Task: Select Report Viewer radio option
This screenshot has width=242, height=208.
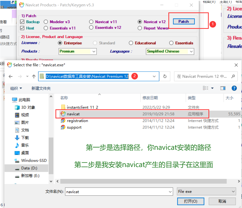Action: 140,28
